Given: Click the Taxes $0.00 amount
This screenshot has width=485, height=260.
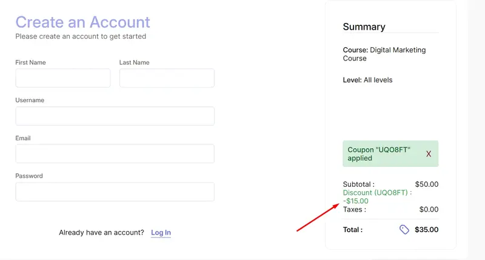Looking at the screenshot, I should pos(429,209).
